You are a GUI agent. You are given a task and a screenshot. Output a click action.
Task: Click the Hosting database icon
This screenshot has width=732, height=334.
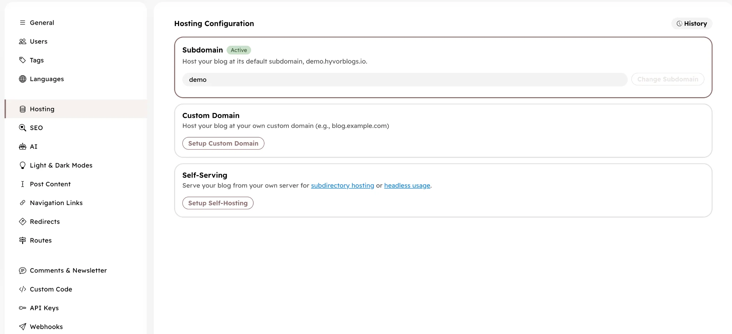click(x=23, y=109)
